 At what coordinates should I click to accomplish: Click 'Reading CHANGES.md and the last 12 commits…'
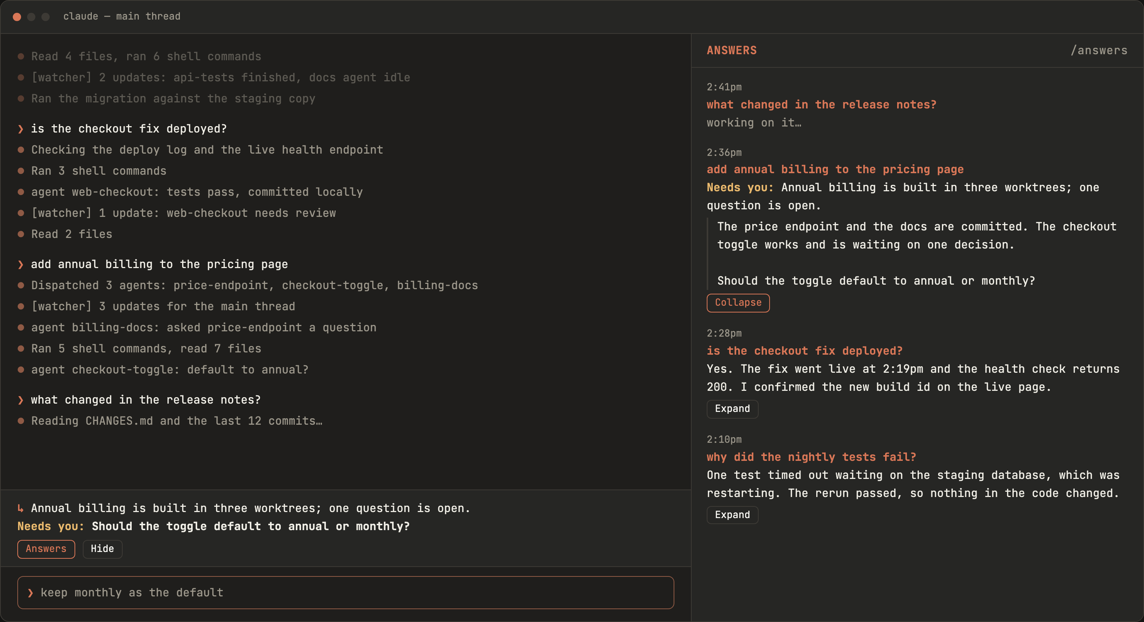tap(177, 421)
